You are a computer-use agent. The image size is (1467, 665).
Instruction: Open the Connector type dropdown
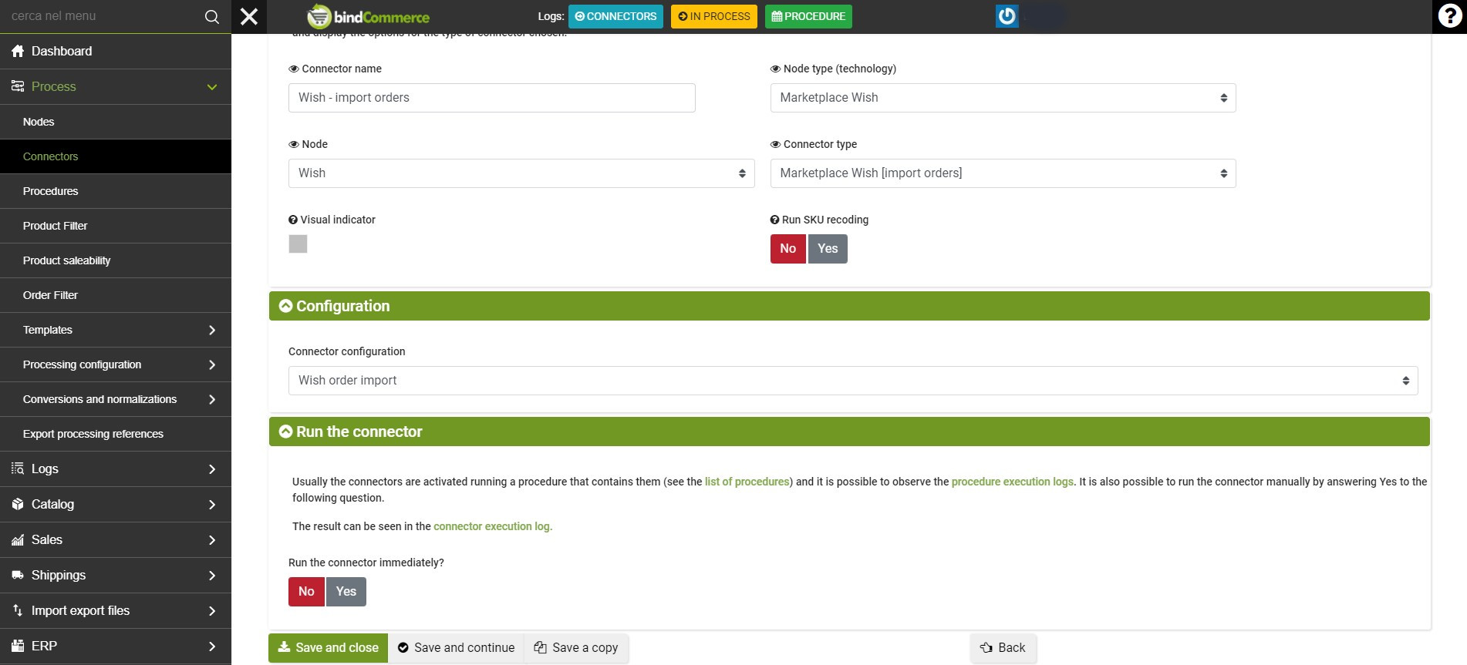[1003, 173]
